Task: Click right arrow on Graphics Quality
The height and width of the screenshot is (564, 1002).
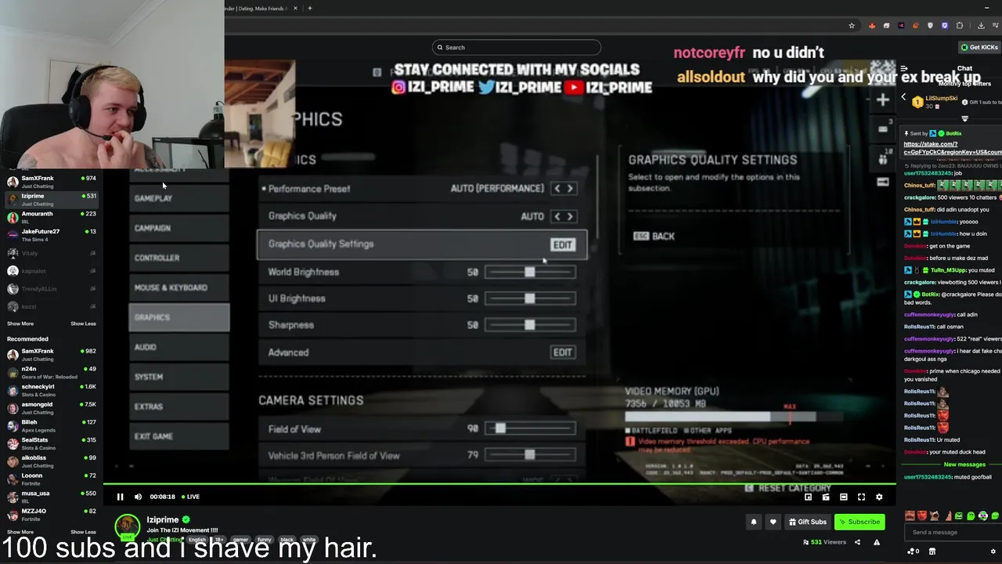Action: pyautogui.click(x=570, y=216)
